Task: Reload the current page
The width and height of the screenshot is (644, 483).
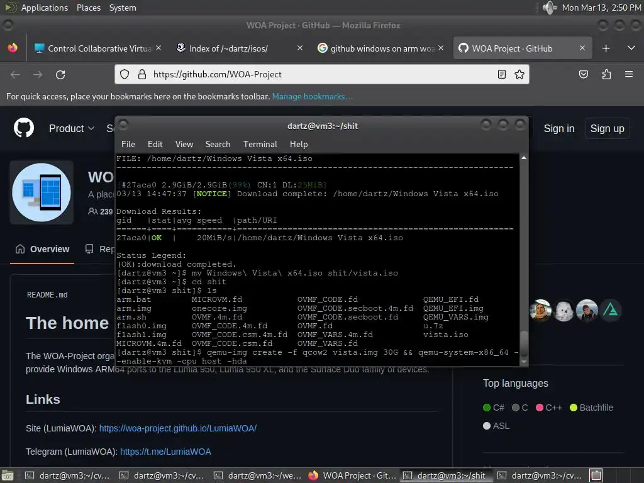Action: click(60, 75)
